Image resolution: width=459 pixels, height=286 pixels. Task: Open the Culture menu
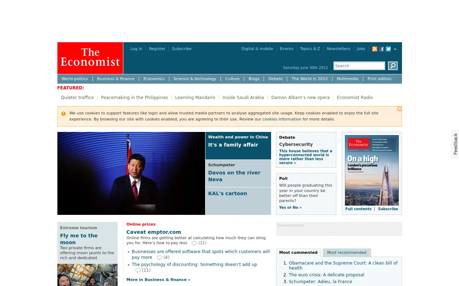[x=232, y=79]
